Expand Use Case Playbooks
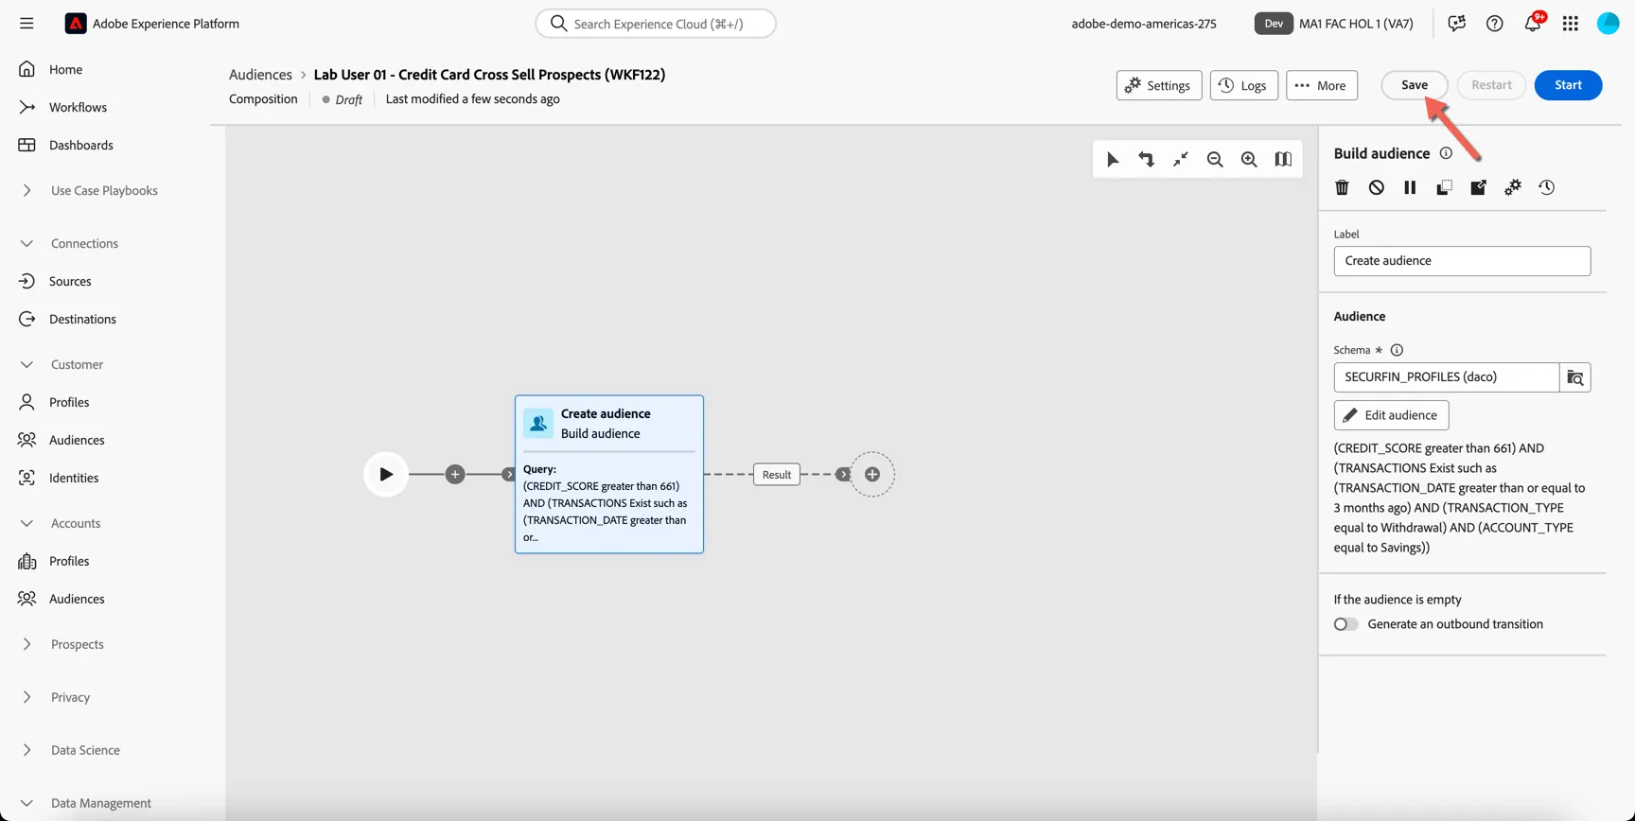Screen dimensions: 1635x821 [x=26, y=190]
